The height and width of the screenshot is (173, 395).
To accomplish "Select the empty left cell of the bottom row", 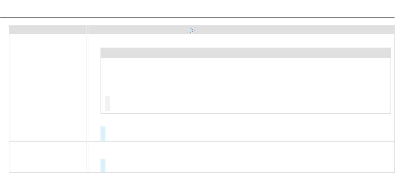I will [48, 157].
